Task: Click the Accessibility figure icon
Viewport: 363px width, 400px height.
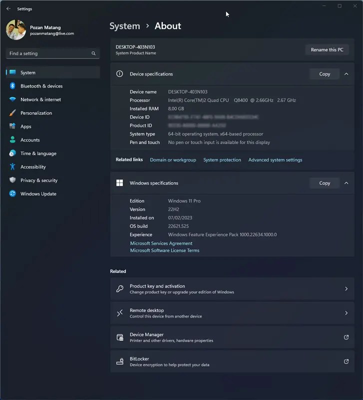Action: tap(12, 166)
